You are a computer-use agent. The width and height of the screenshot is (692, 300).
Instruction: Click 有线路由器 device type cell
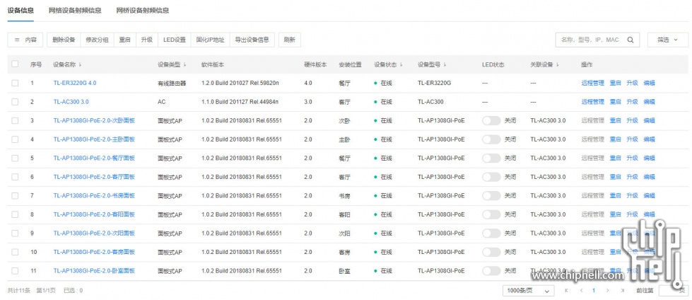(x=172, y=83)
